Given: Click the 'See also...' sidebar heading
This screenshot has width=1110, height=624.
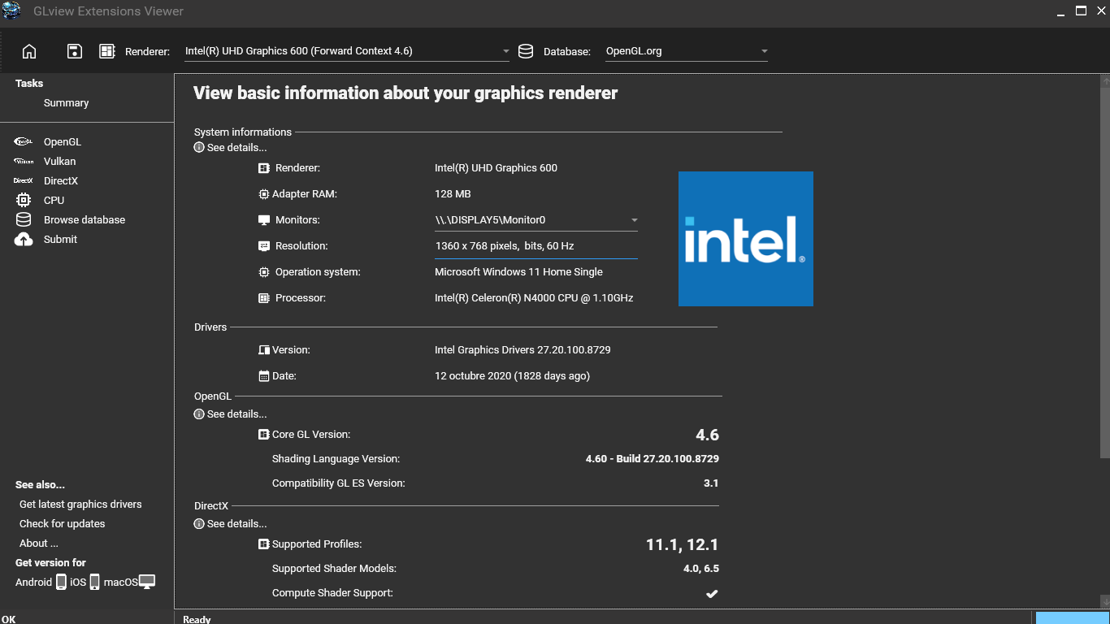Looking at the screenshot, I should pos(40,485).
